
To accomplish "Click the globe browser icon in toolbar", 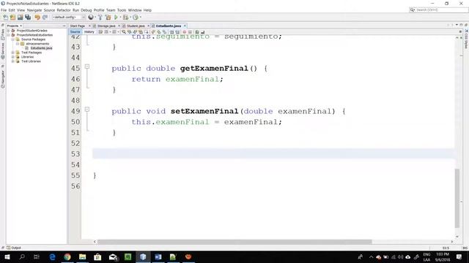I will coord(91,18).
